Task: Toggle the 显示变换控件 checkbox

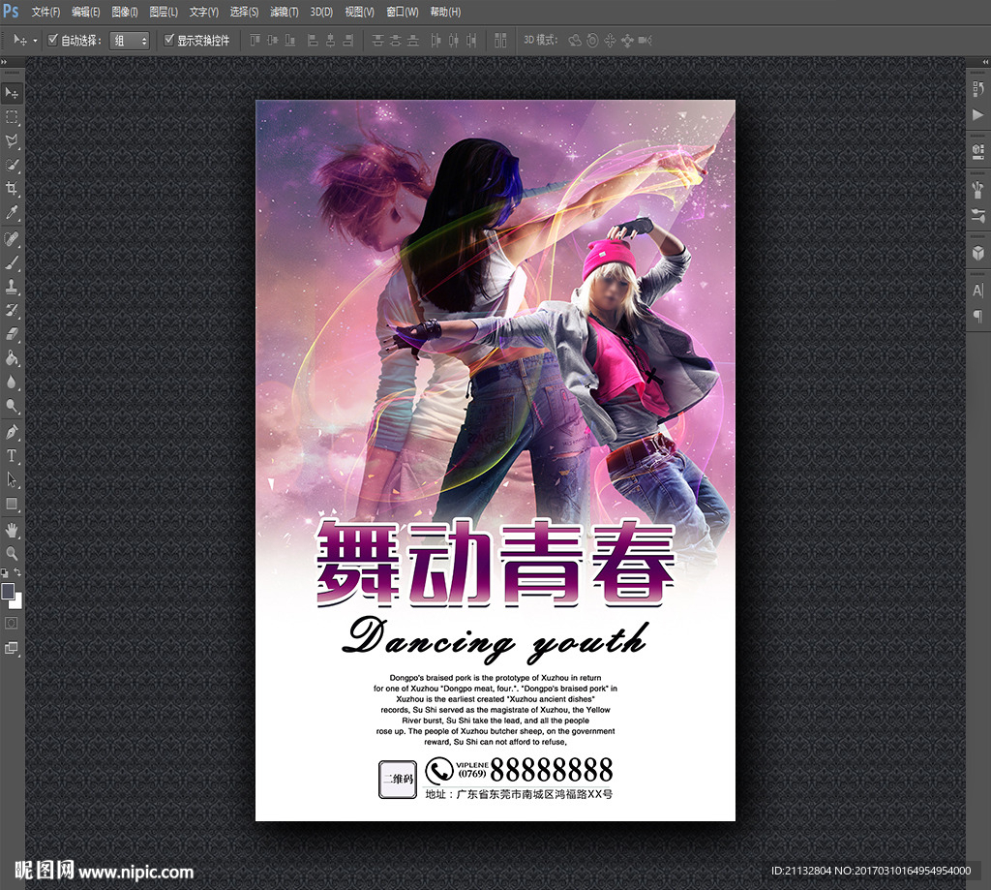Action: 168,40
